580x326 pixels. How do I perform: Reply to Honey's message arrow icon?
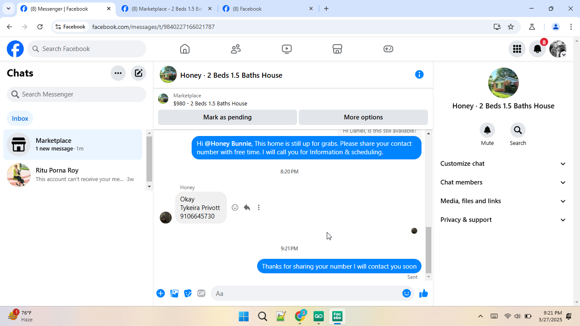247,207
